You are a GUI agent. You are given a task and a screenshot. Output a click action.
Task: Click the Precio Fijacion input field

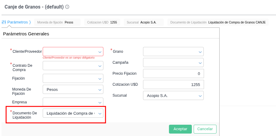click(173, 73)
